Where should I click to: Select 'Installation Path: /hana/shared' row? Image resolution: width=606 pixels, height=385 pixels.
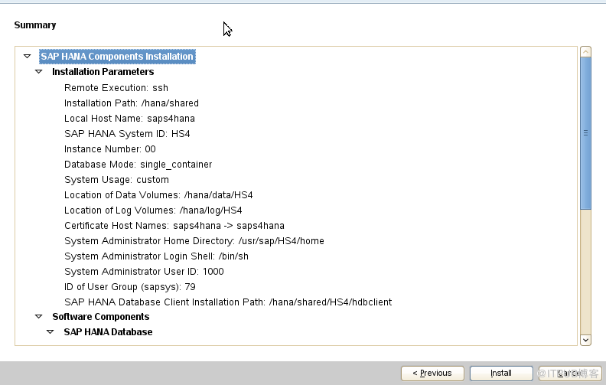132,103
